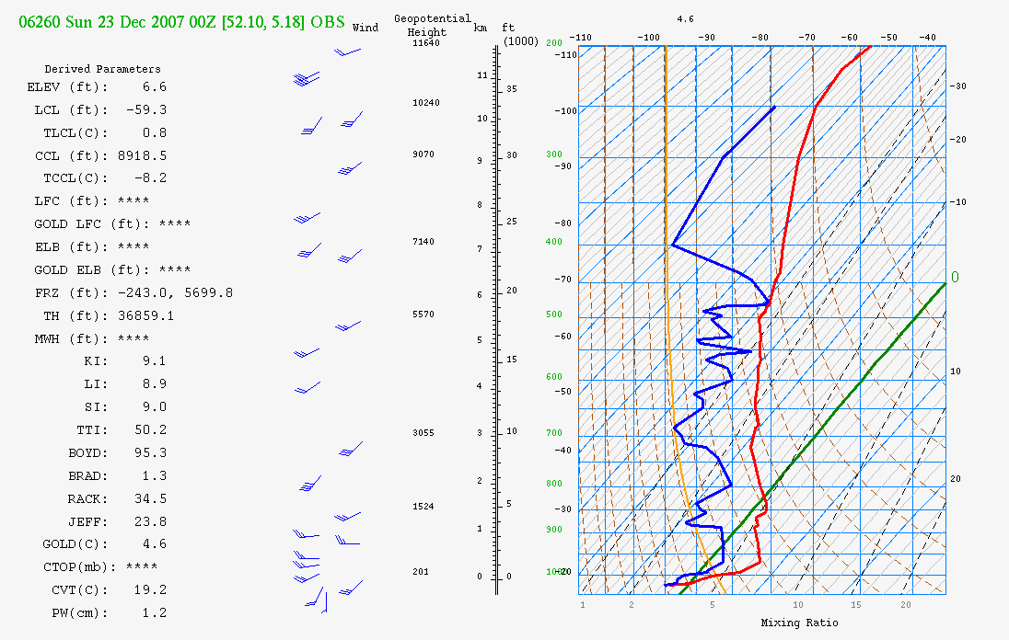
Task: Select the mixing ratio axis value 20
Action: point(906,605)
